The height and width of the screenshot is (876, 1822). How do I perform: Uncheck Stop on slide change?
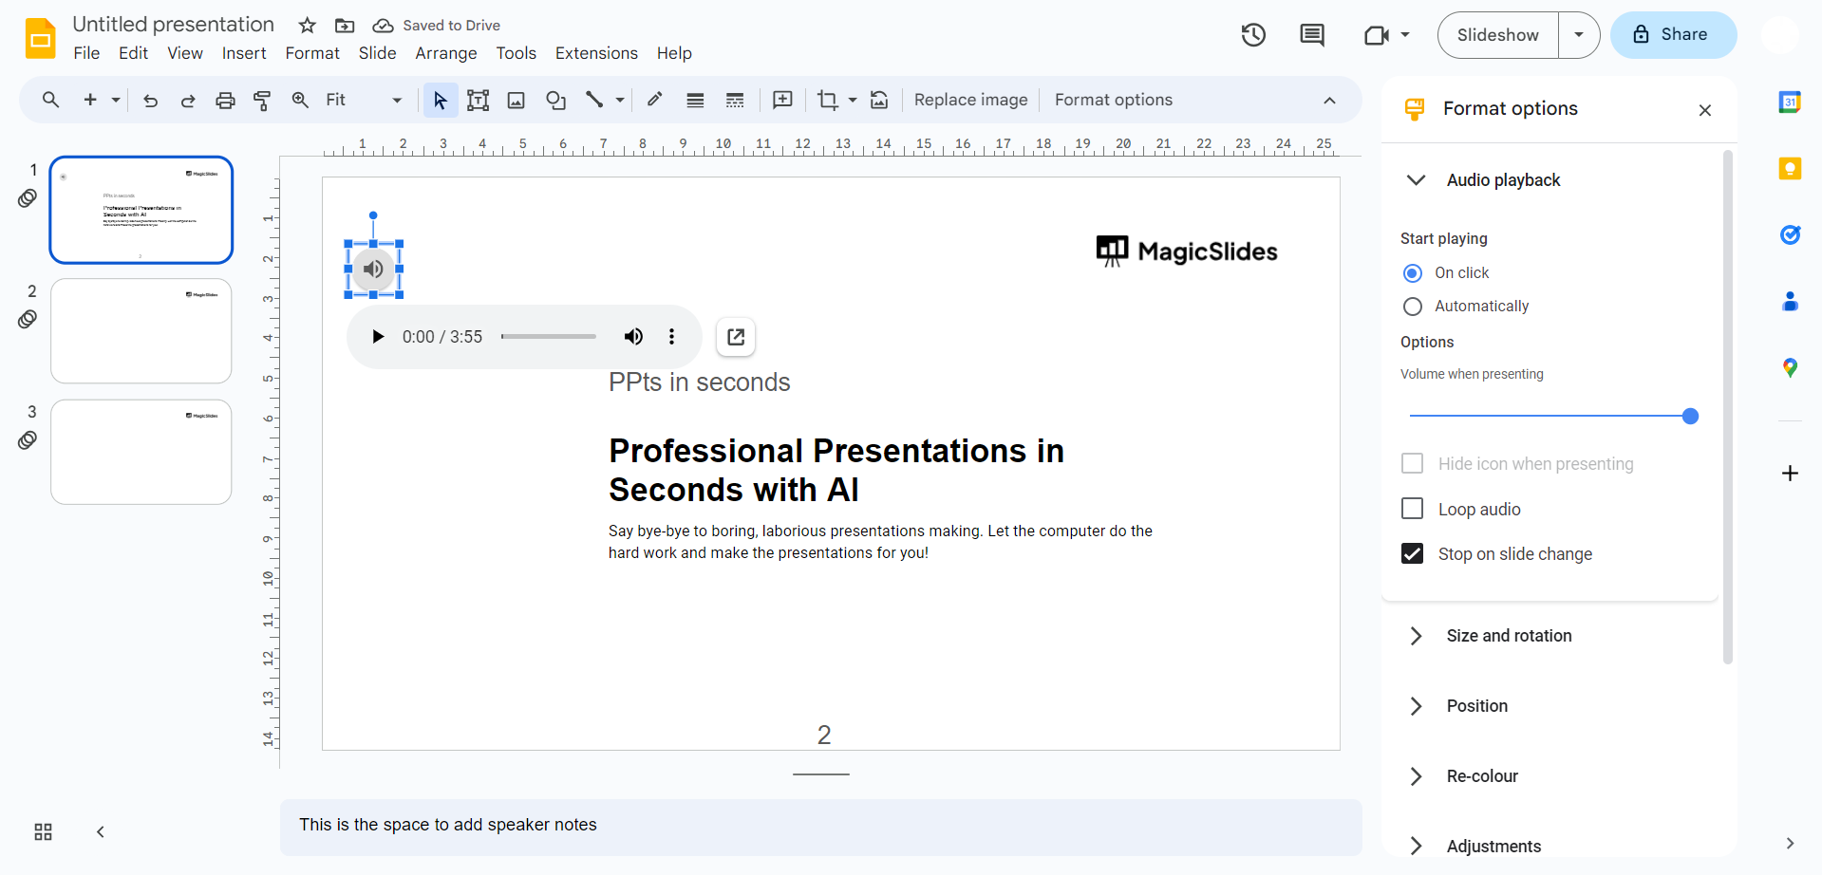(x=1413, y=553)
